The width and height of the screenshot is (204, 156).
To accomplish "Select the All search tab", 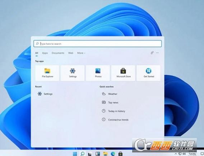I will click(37, 53).
